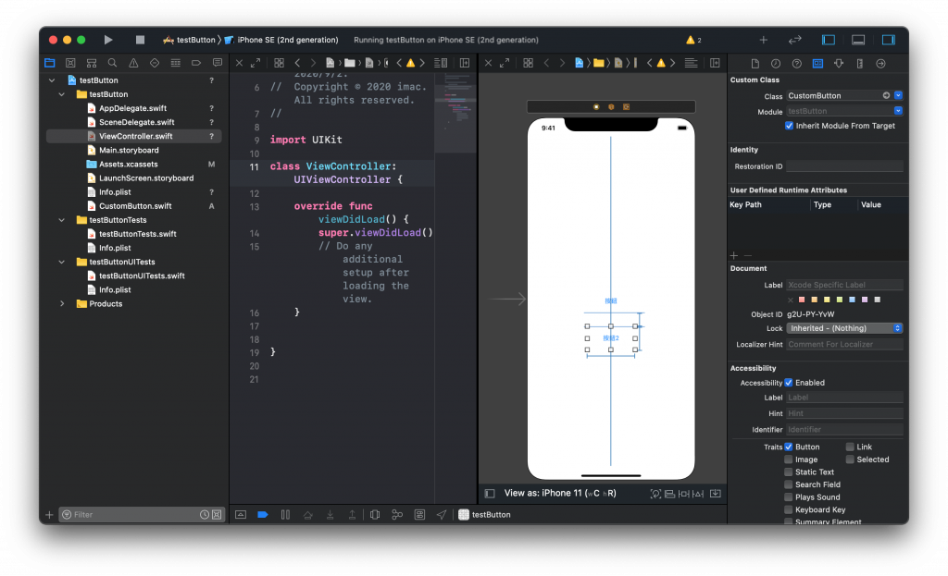The width and height of the screenshot is (948, 576).
Task: Add editor on right of code pane
Action: 465,63
